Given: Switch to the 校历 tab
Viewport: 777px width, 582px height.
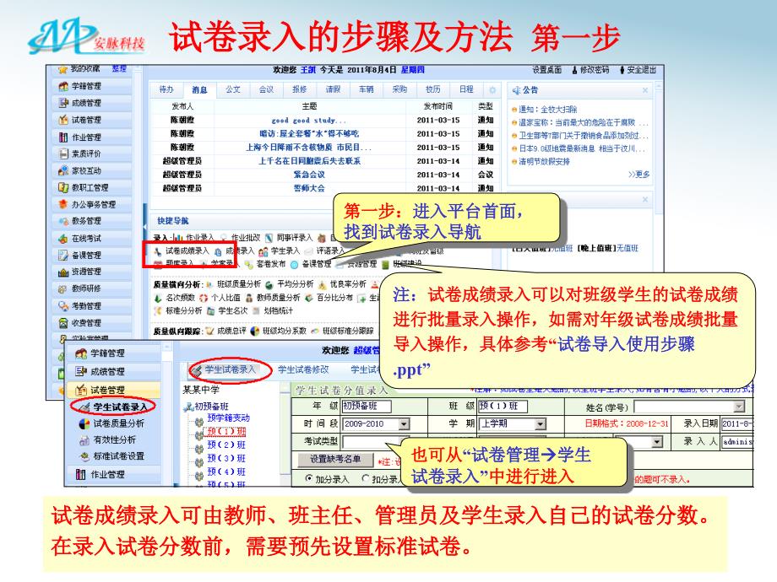Looking at the screenshot, I should pos(432,89).
